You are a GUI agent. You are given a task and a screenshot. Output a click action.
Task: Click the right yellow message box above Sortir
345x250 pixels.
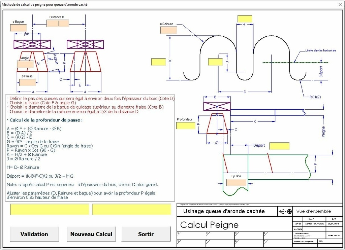(131, 209)
